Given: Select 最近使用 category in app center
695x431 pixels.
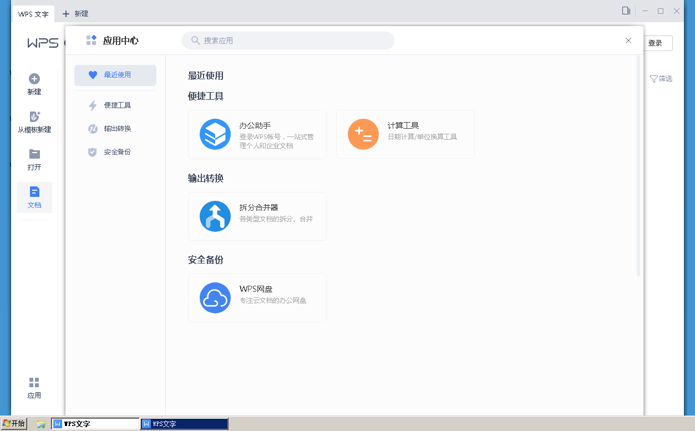Looking at the screenshot, I should point(115,75).
